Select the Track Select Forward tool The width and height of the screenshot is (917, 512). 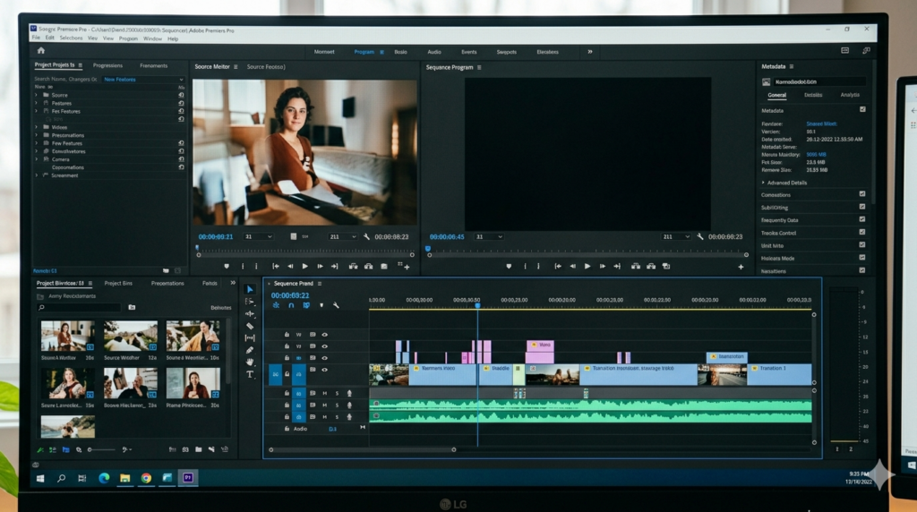[x=250, y=302]
